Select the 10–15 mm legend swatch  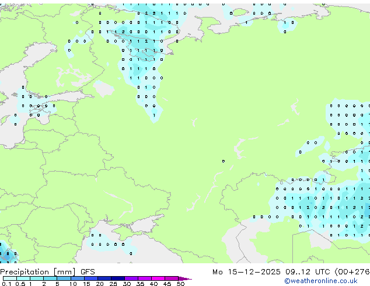coord(77,278)
